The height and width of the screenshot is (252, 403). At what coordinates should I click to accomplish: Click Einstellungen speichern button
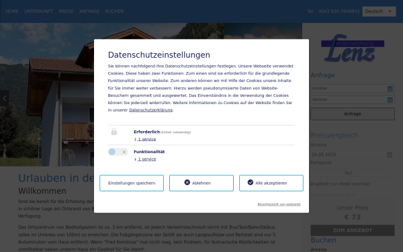tap(132, 183)
